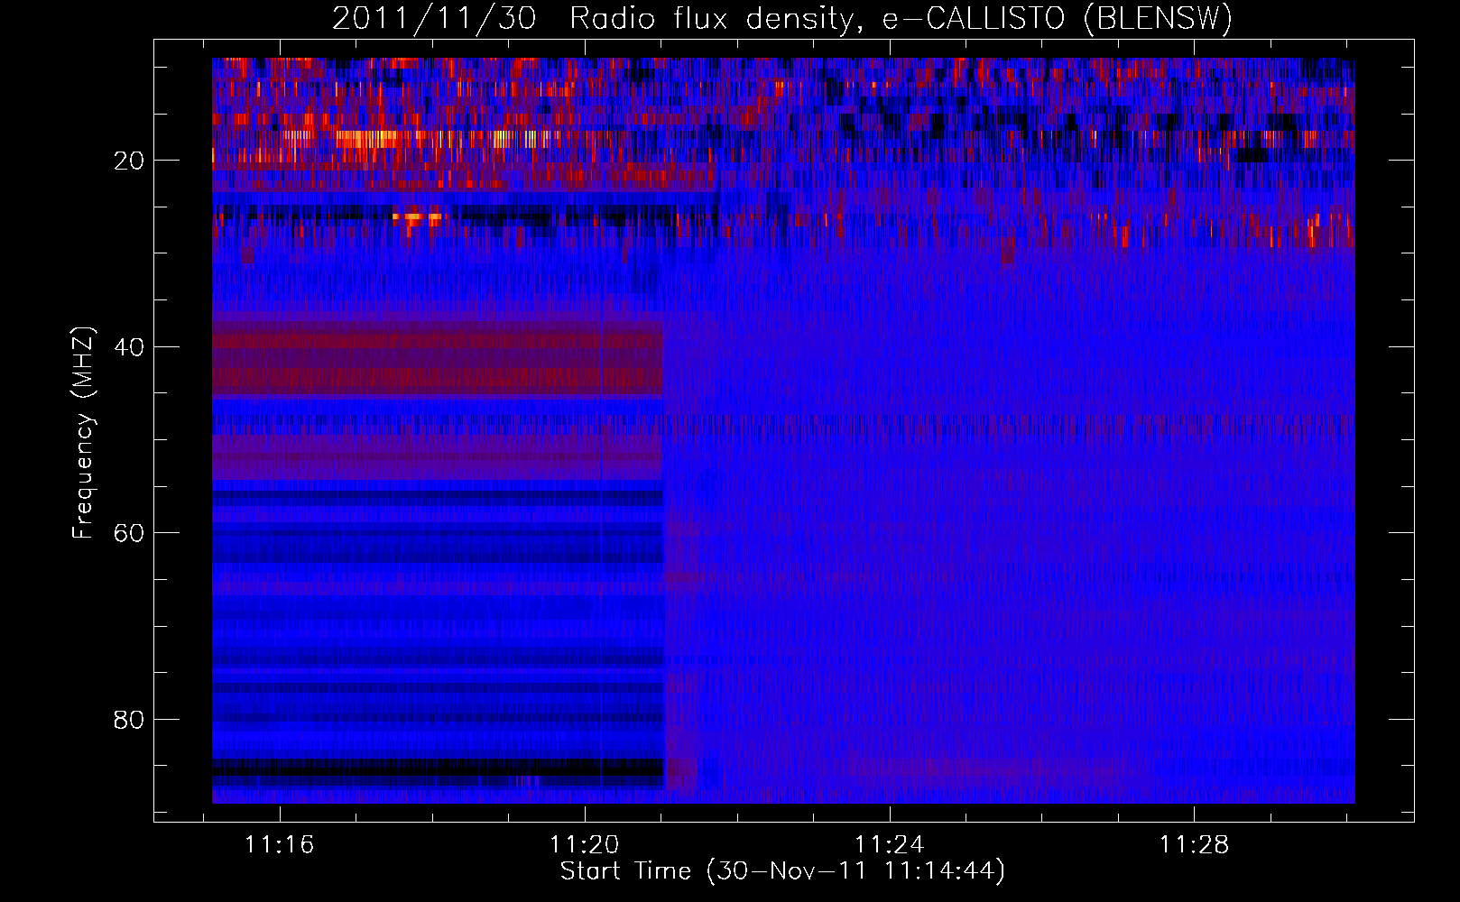
Task: Click the "11:20" time tick label
Action: (x=585, y=844)
